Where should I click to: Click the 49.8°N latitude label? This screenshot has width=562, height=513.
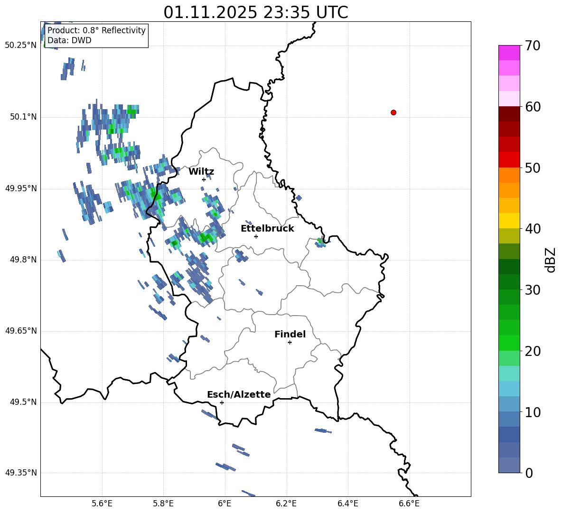[23, 260]
